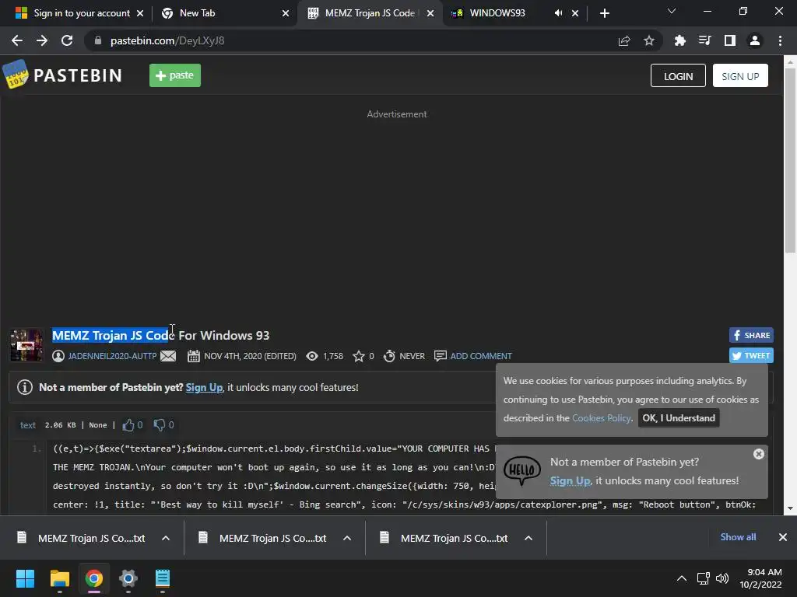Open the Windows Start menu
The height and width of the screenshot is (597, 797).
point(25,578)
